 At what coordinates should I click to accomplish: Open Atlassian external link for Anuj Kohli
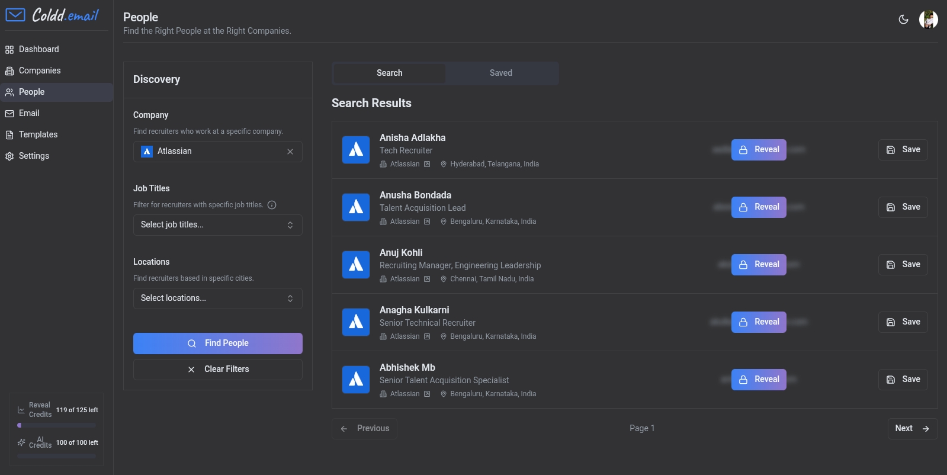(x=427, y=279)
